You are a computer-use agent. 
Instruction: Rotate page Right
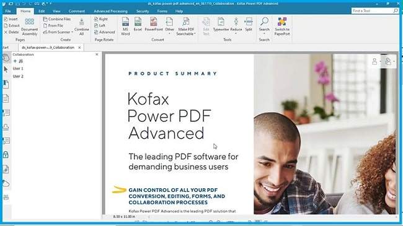[x=101, y=19]
